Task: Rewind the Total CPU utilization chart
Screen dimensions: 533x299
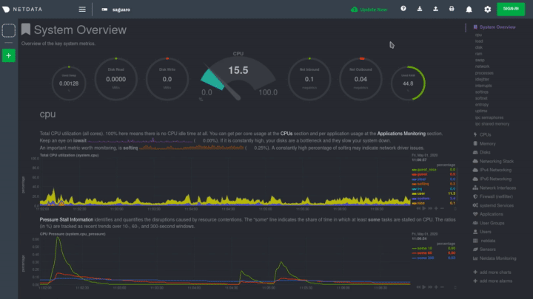Action: coord(418,208)
